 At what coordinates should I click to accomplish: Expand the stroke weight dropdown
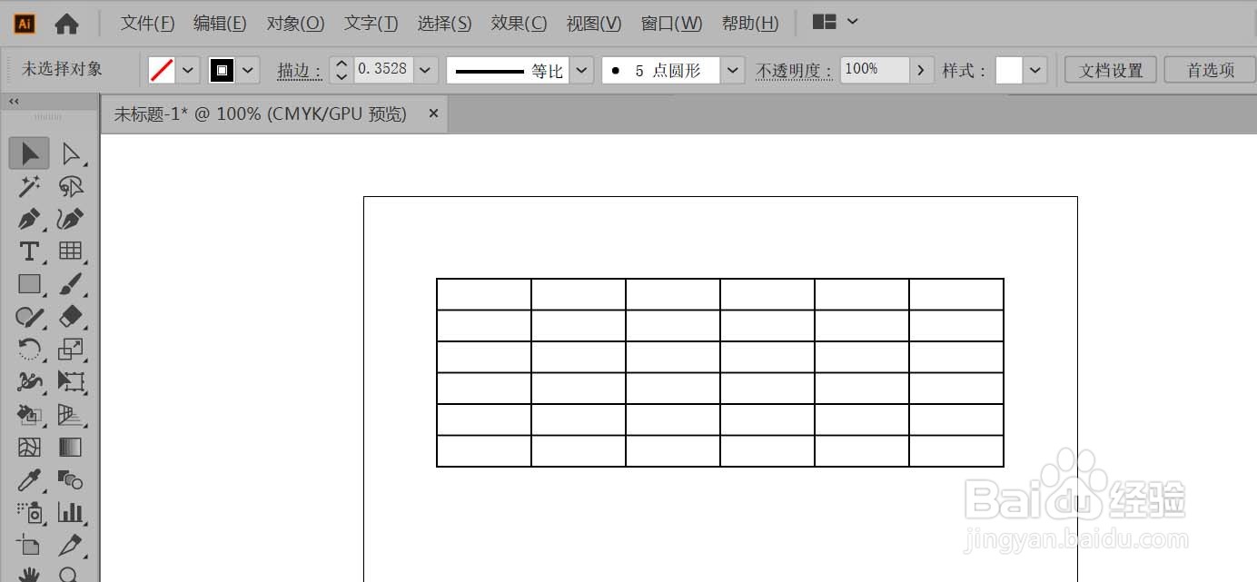[x=424, y=70]
